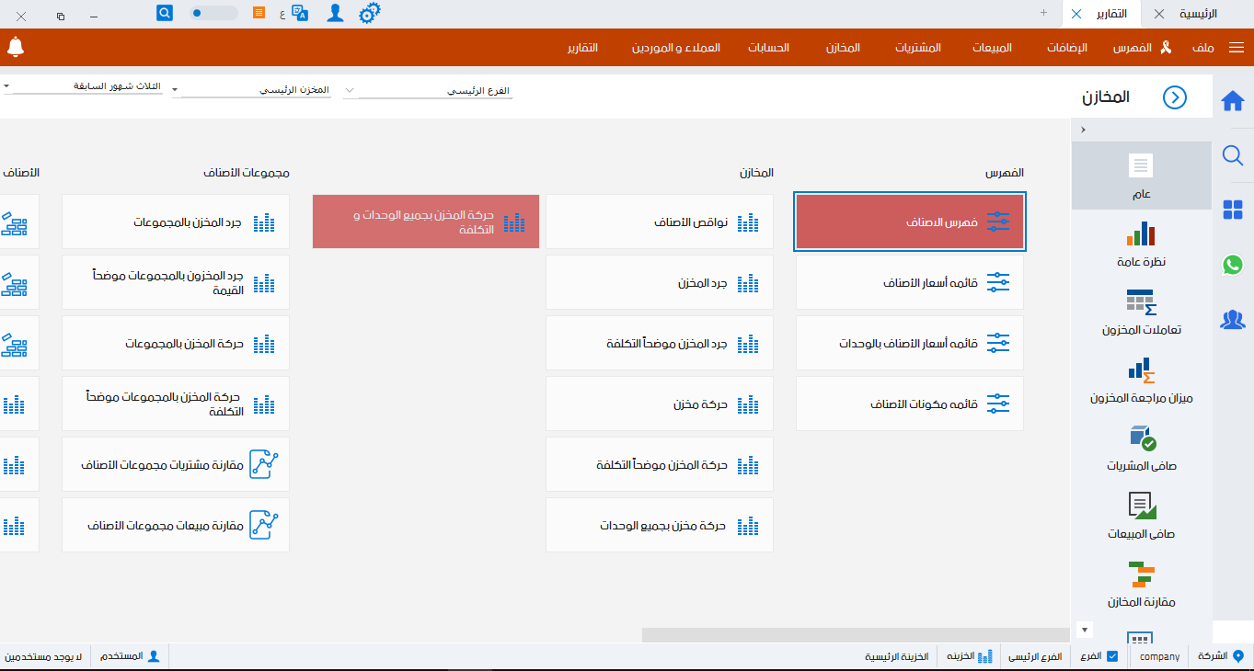Toggle the switch in the title bar
This screenshot has height=671, width=1254.
click(213, 13)
